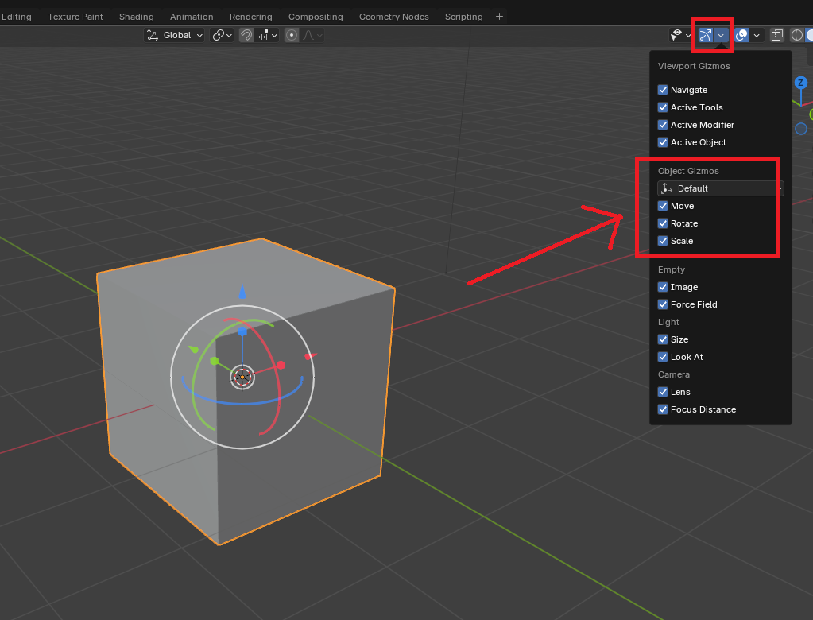
Task: Switch to wireframe viewport shading
Action: tap(796, 35)
